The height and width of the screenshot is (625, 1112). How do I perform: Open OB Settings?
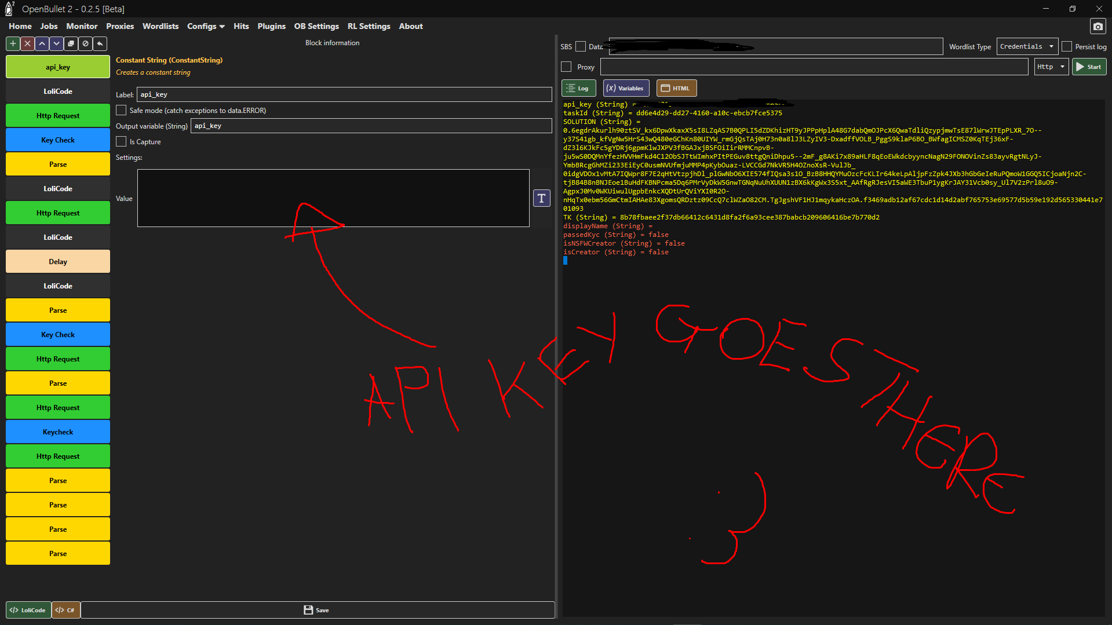(316, 26)
